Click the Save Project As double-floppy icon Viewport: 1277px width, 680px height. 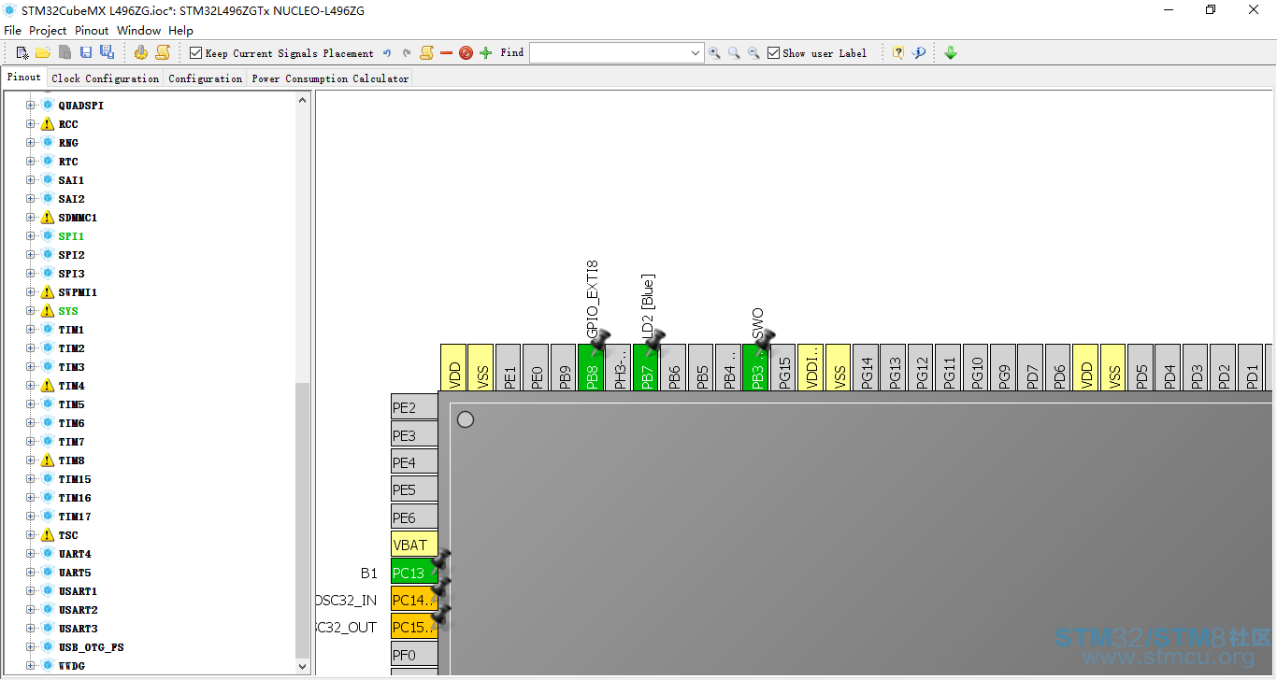[107, 53]
